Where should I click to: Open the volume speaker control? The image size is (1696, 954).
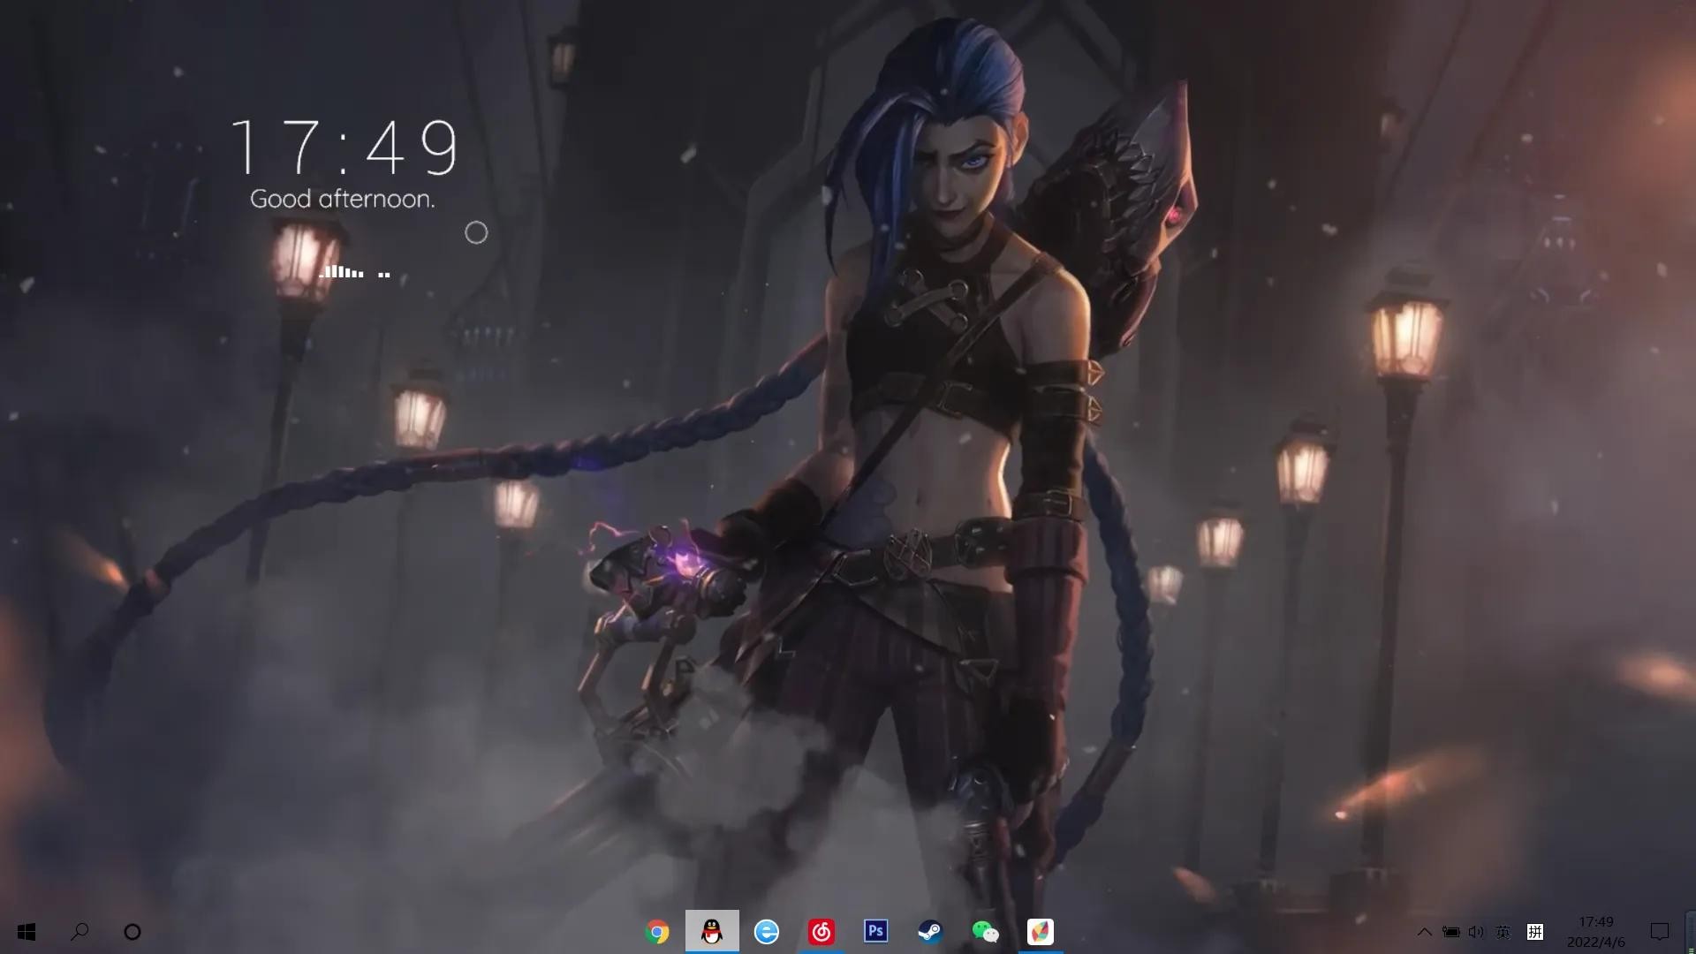point(1476,932)
